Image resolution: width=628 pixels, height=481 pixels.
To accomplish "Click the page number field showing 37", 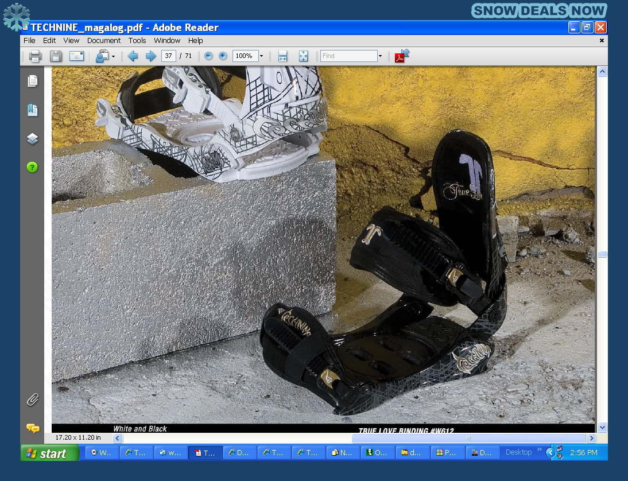I will coord(169,56).
